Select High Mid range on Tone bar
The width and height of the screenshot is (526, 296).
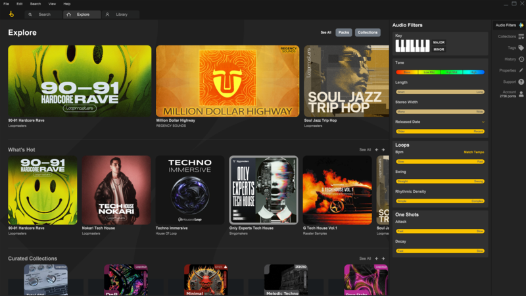click(451, 72)
